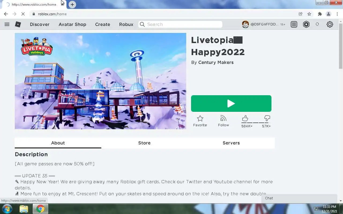This screenshot has width=343, height=214.
Task: Click the network tray icon
Action: coord(316,209)
